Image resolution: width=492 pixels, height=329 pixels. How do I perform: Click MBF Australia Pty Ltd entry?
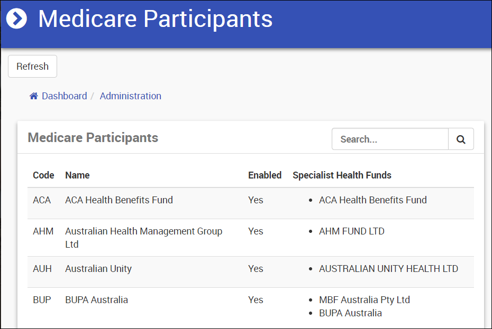click(x=365, y=300)
